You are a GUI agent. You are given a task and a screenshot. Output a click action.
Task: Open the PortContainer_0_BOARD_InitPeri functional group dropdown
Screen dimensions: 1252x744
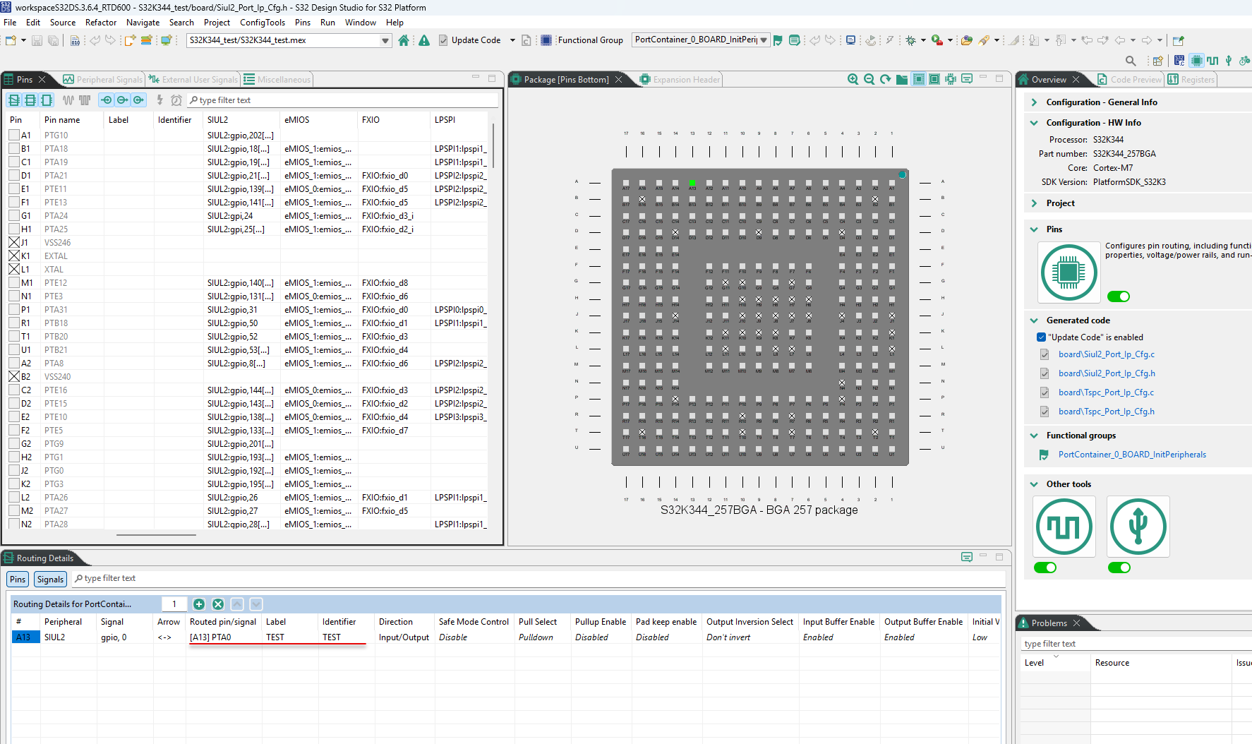pos(764,40)
